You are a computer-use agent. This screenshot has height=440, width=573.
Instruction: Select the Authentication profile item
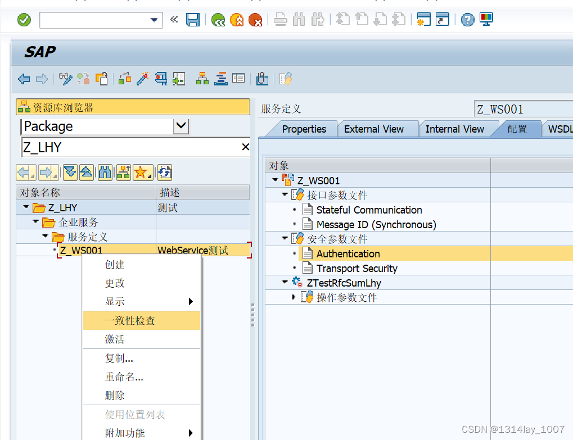pyautogui.click(x=348, y=254)
